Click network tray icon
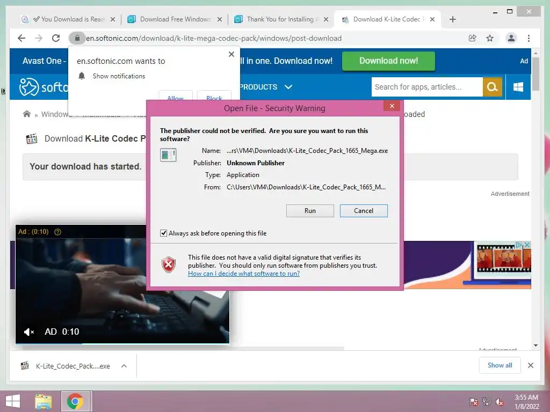Image resolution: width=550 pixels, height=412 pixels. (487, 402)
